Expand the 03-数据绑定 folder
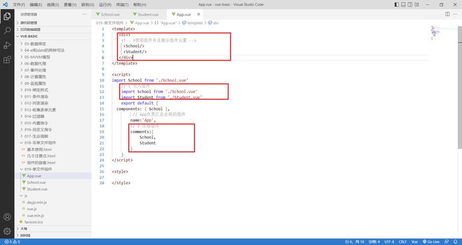This screenshot has width=462, height=245. pos(53,44)
